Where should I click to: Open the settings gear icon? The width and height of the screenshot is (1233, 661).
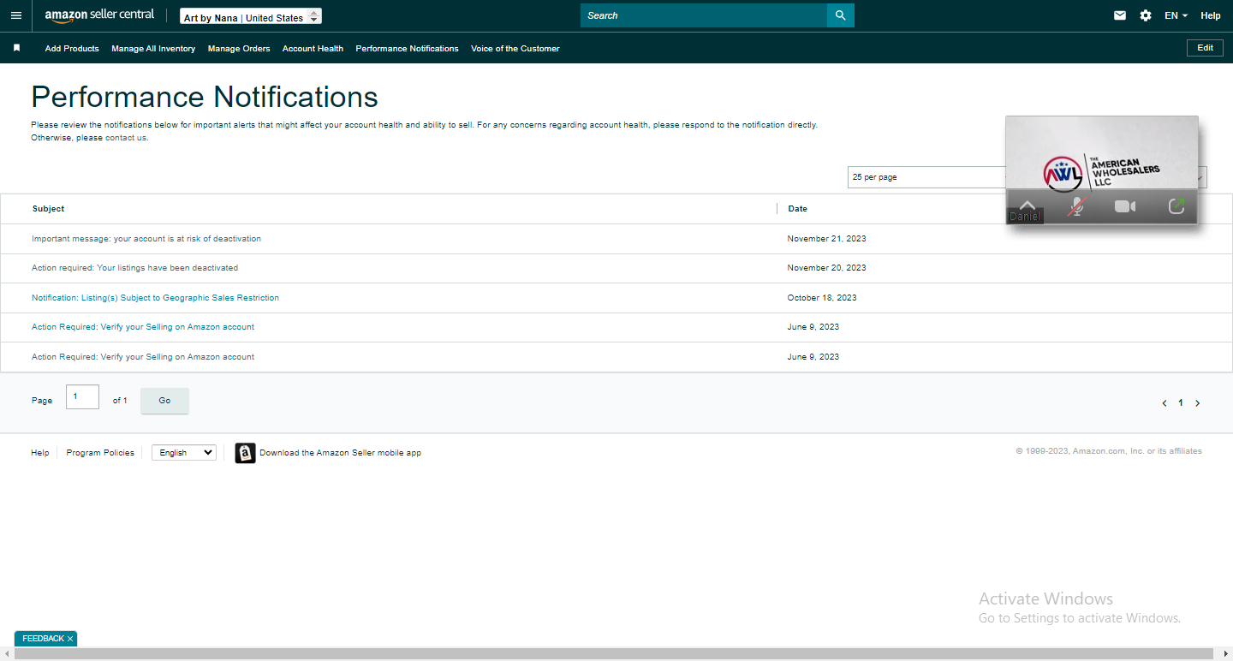[1146, 15]
